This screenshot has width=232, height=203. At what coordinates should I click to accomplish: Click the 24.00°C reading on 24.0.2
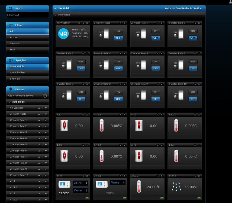[154, 187]
